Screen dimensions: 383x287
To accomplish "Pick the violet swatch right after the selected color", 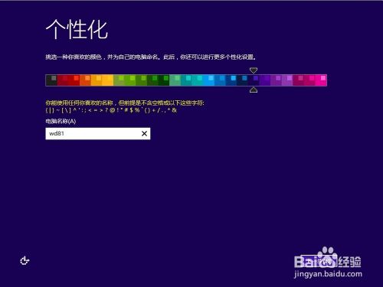I will coord(265,80).
